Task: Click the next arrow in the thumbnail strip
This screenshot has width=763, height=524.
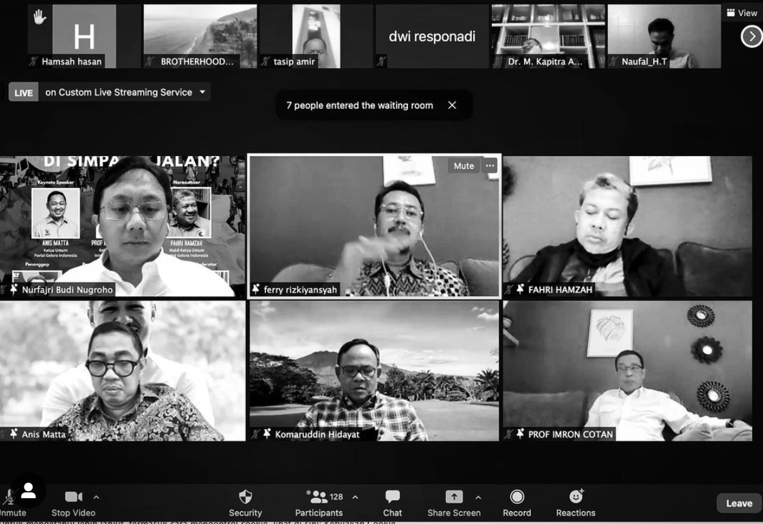Action: pyautogui.click(x=751, y=37)
